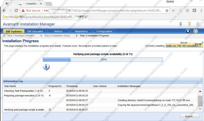Reload the current browser page

[16, 11]
